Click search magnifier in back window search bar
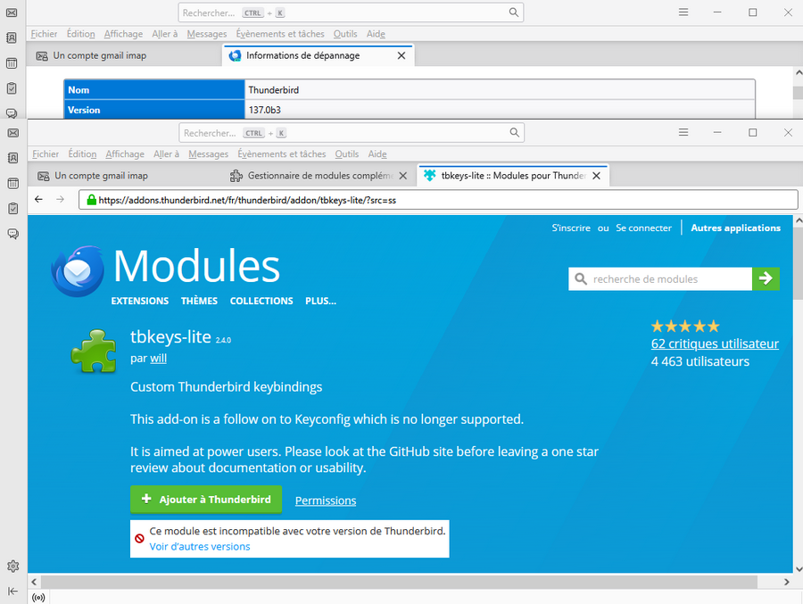 513,12
